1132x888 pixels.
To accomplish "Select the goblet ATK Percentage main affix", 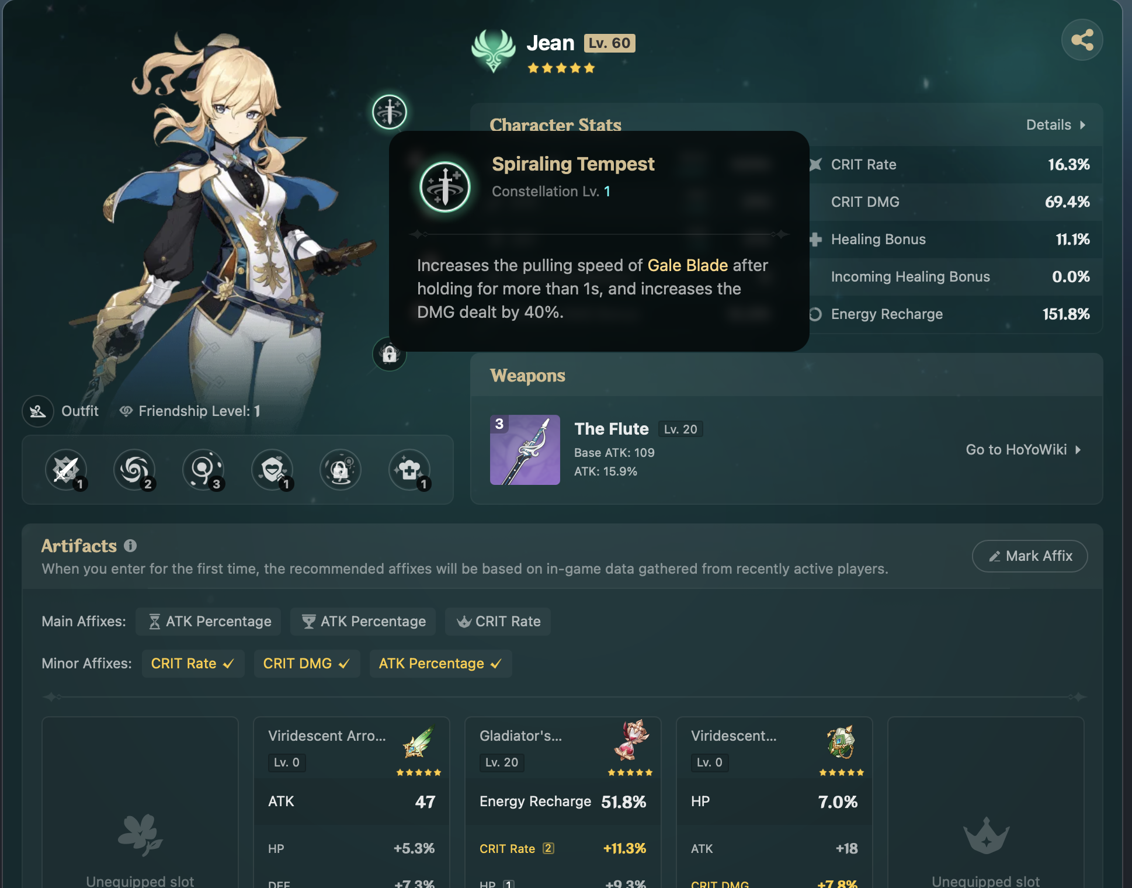I will (x=364, y=622).
